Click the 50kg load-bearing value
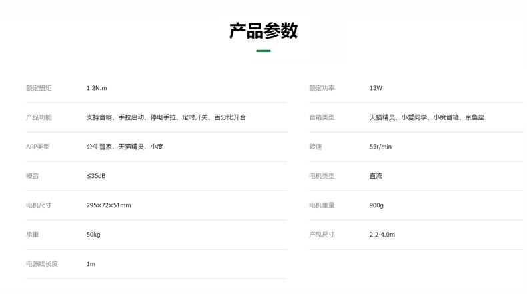 point(93,235)
